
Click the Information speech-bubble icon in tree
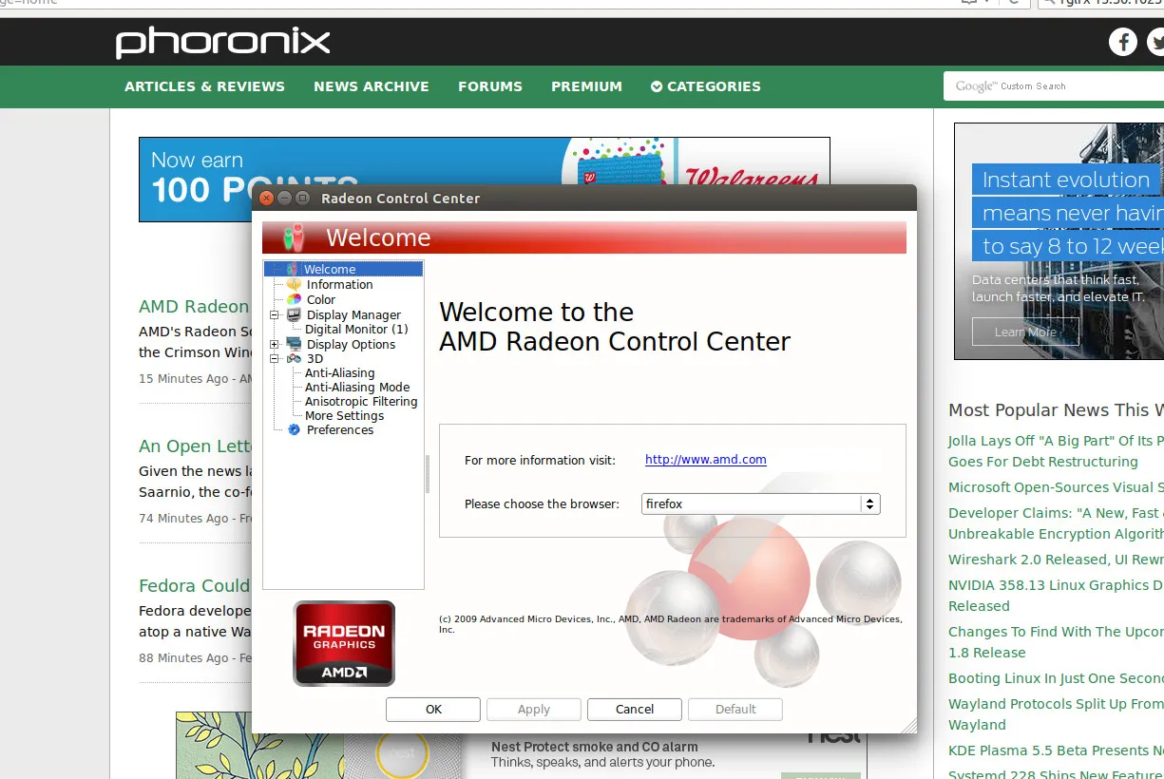pyautogui.click(x=294, y=285)
